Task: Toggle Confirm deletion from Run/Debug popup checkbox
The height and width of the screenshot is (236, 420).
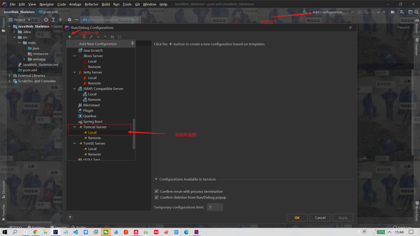Action: coord(156,197)
